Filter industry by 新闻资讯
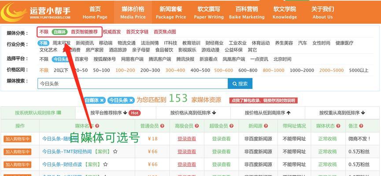The height and width of the screenshot is (176, 381). [x=85, y=43]
